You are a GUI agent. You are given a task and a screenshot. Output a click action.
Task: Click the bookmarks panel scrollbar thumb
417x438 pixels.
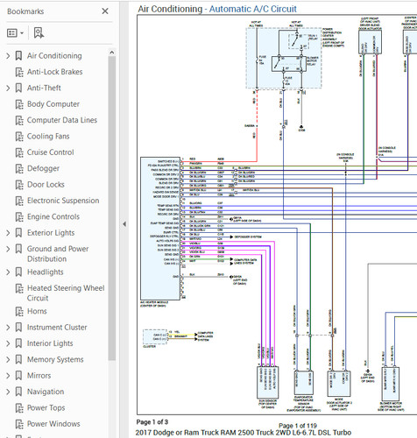pyautogui.click(x=112, y=208)
